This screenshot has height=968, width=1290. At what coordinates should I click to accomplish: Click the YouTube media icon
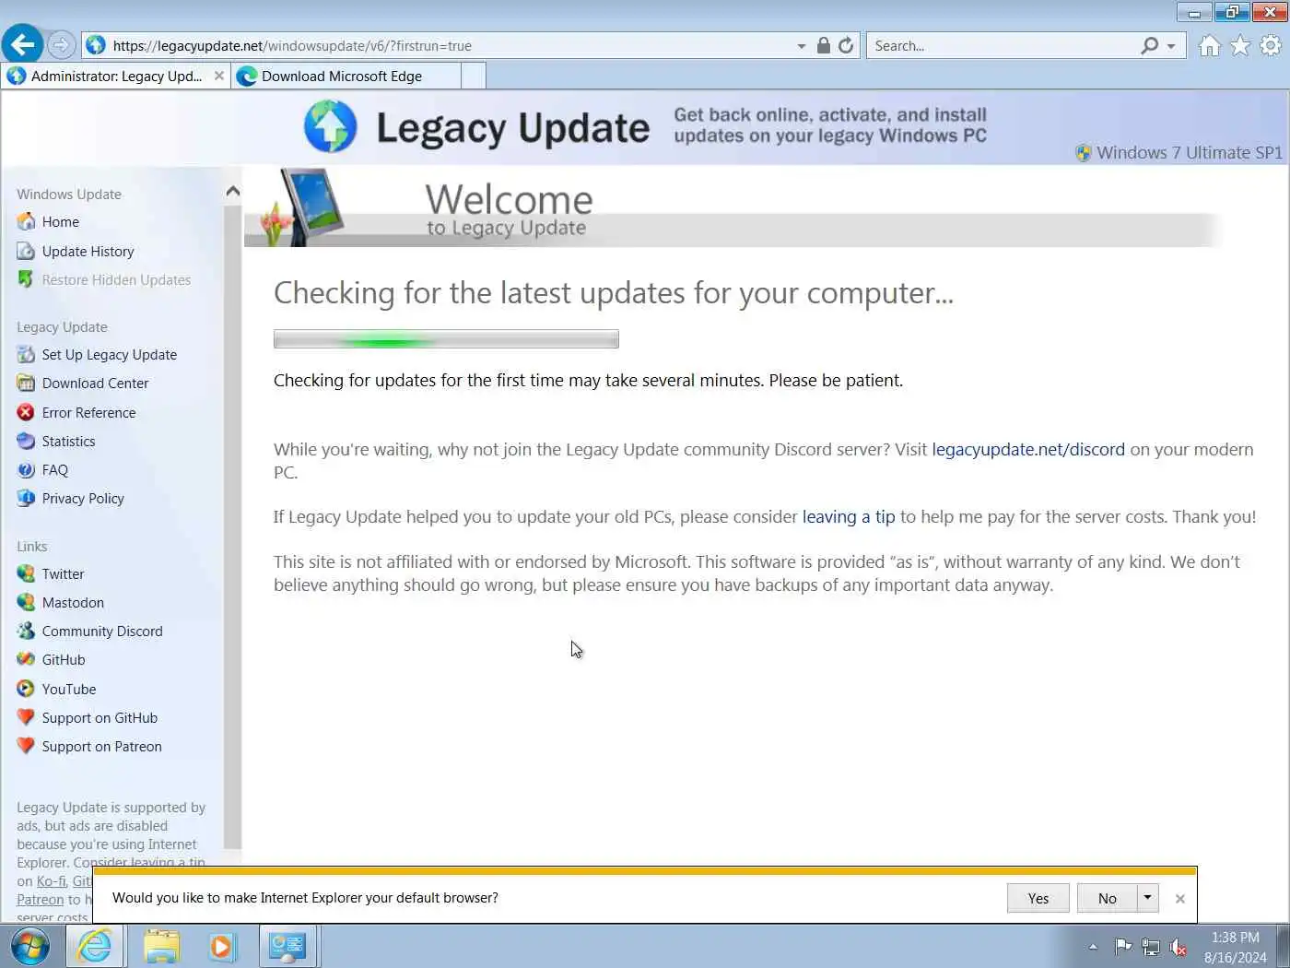[26, 689]
